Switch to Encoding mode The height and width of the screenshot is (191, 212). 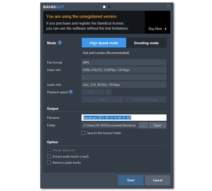(x=146, y=43)
